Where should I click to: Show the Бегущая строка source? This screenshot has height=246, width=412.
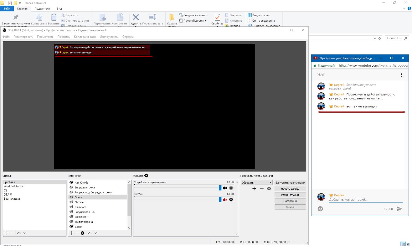71,187
